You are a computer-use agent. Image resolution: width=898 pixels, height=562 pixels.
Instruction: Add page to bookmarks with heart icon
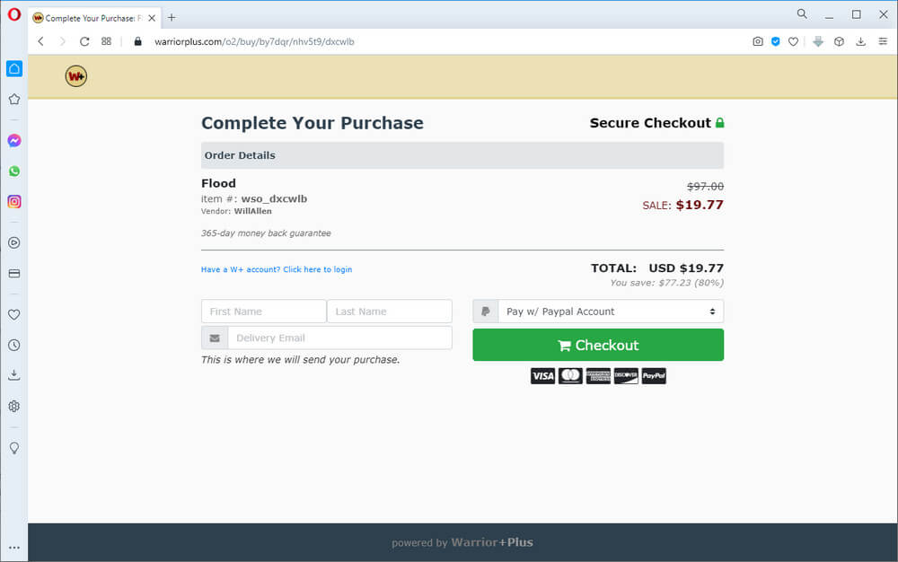pos(793,41)
